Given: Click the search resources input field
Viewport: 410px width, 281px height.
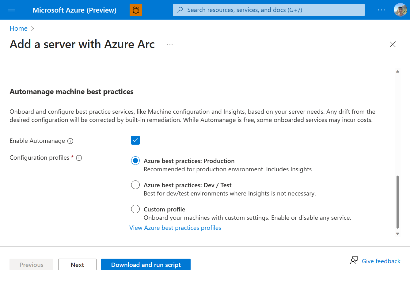Looking at the screenshot, I should (x=269, y=10).
